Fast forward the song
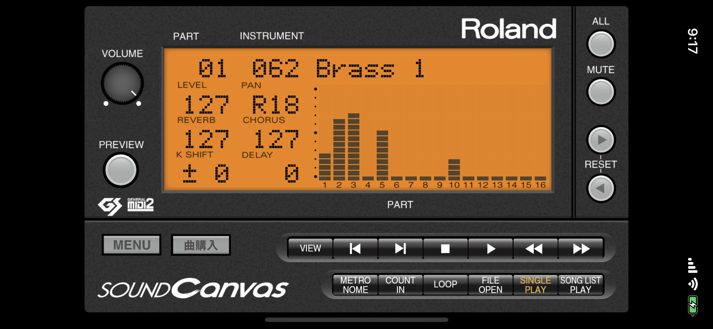Screen dimensions: 713x329 (x=581, y=248)
